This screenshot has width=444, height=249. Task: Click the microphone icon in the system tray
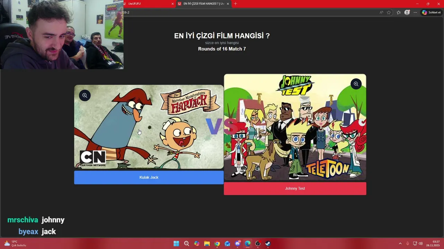[408, 243]
